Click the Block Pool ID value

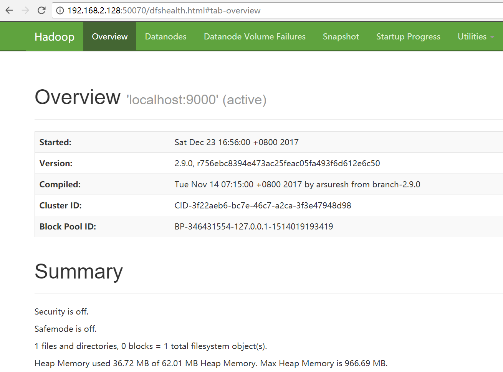click(x=254, y=227)
